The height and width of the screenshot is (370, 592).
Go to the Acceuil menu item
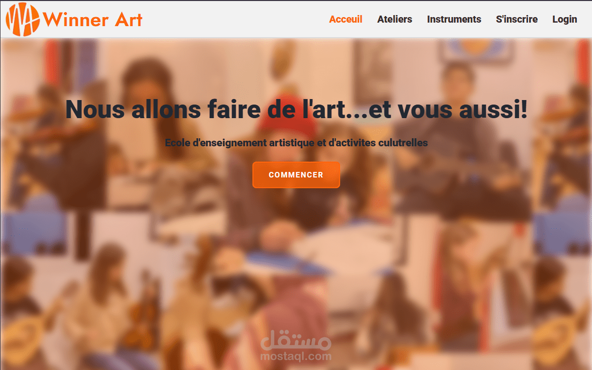click(x=346, y=19)
